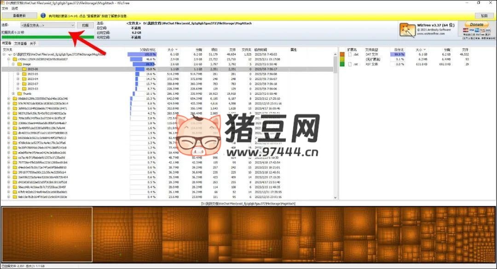This screenshot has width=497, height=269.
Task: Click the orange .dat color swatch
Action: point(342,54)
